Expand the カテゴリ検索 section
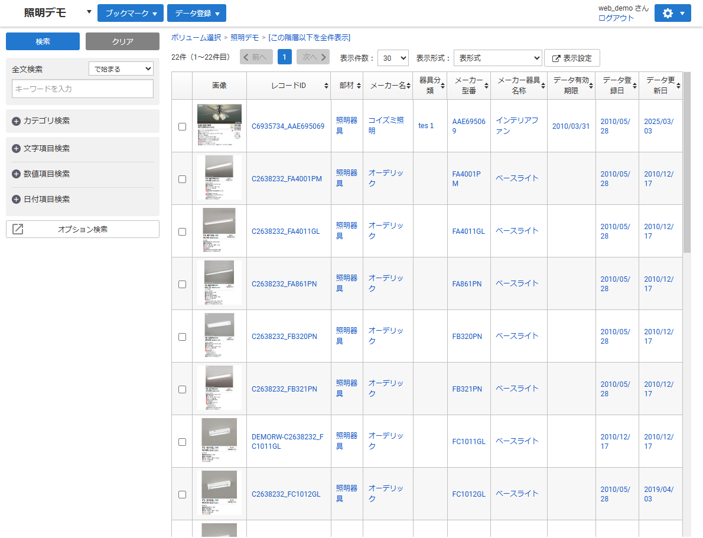This screenshot has height=538, width=703. [x=83, y=121]
